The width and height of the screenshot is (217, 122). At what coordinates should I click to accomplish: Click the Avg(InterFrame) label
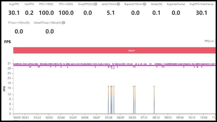click(x=176, y=4)
